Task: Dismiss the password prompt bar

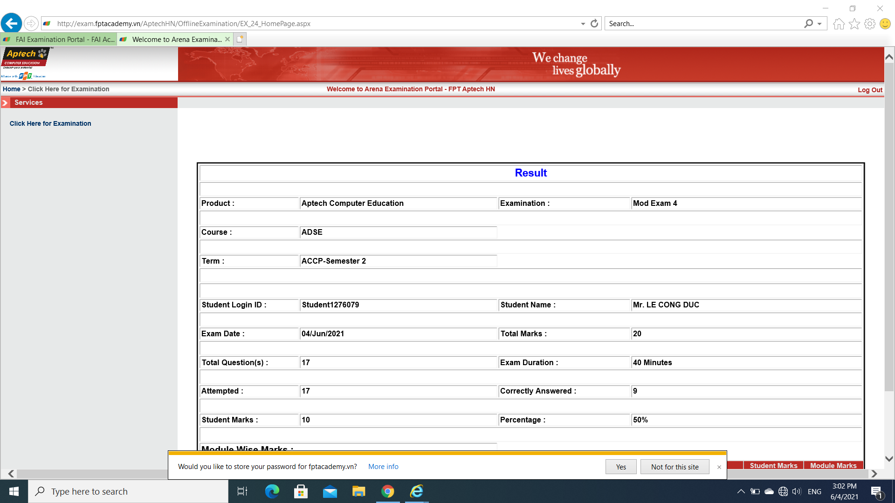Action: (x=719, y=467)
